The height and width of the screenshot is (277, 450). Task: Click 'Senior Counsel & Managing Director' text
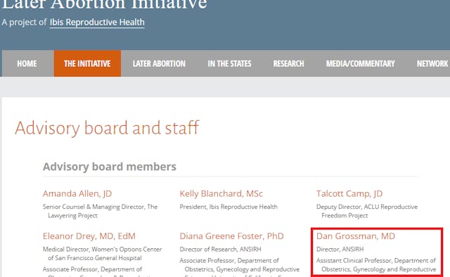click(x=94, y=207)
